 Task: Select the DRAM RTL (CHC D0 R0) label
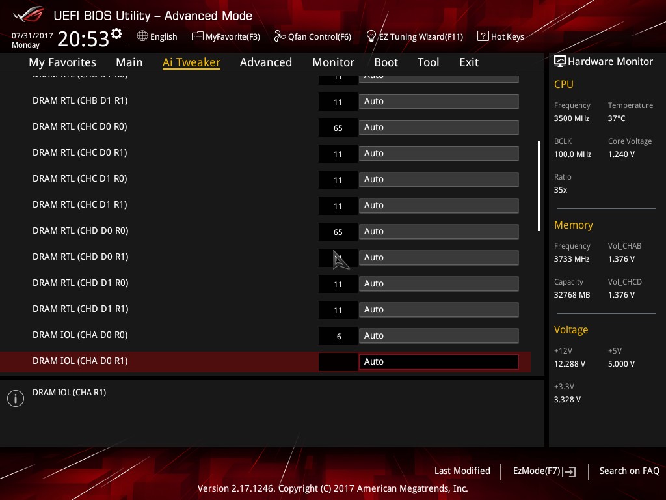80,127
